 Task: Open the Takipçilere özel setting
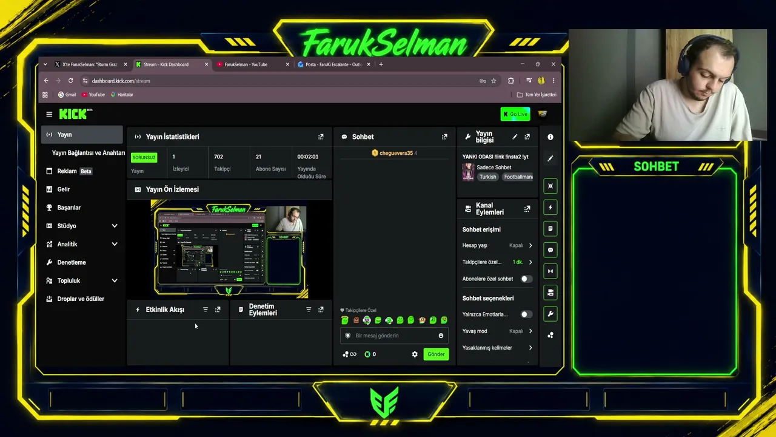tap(497, 262)
